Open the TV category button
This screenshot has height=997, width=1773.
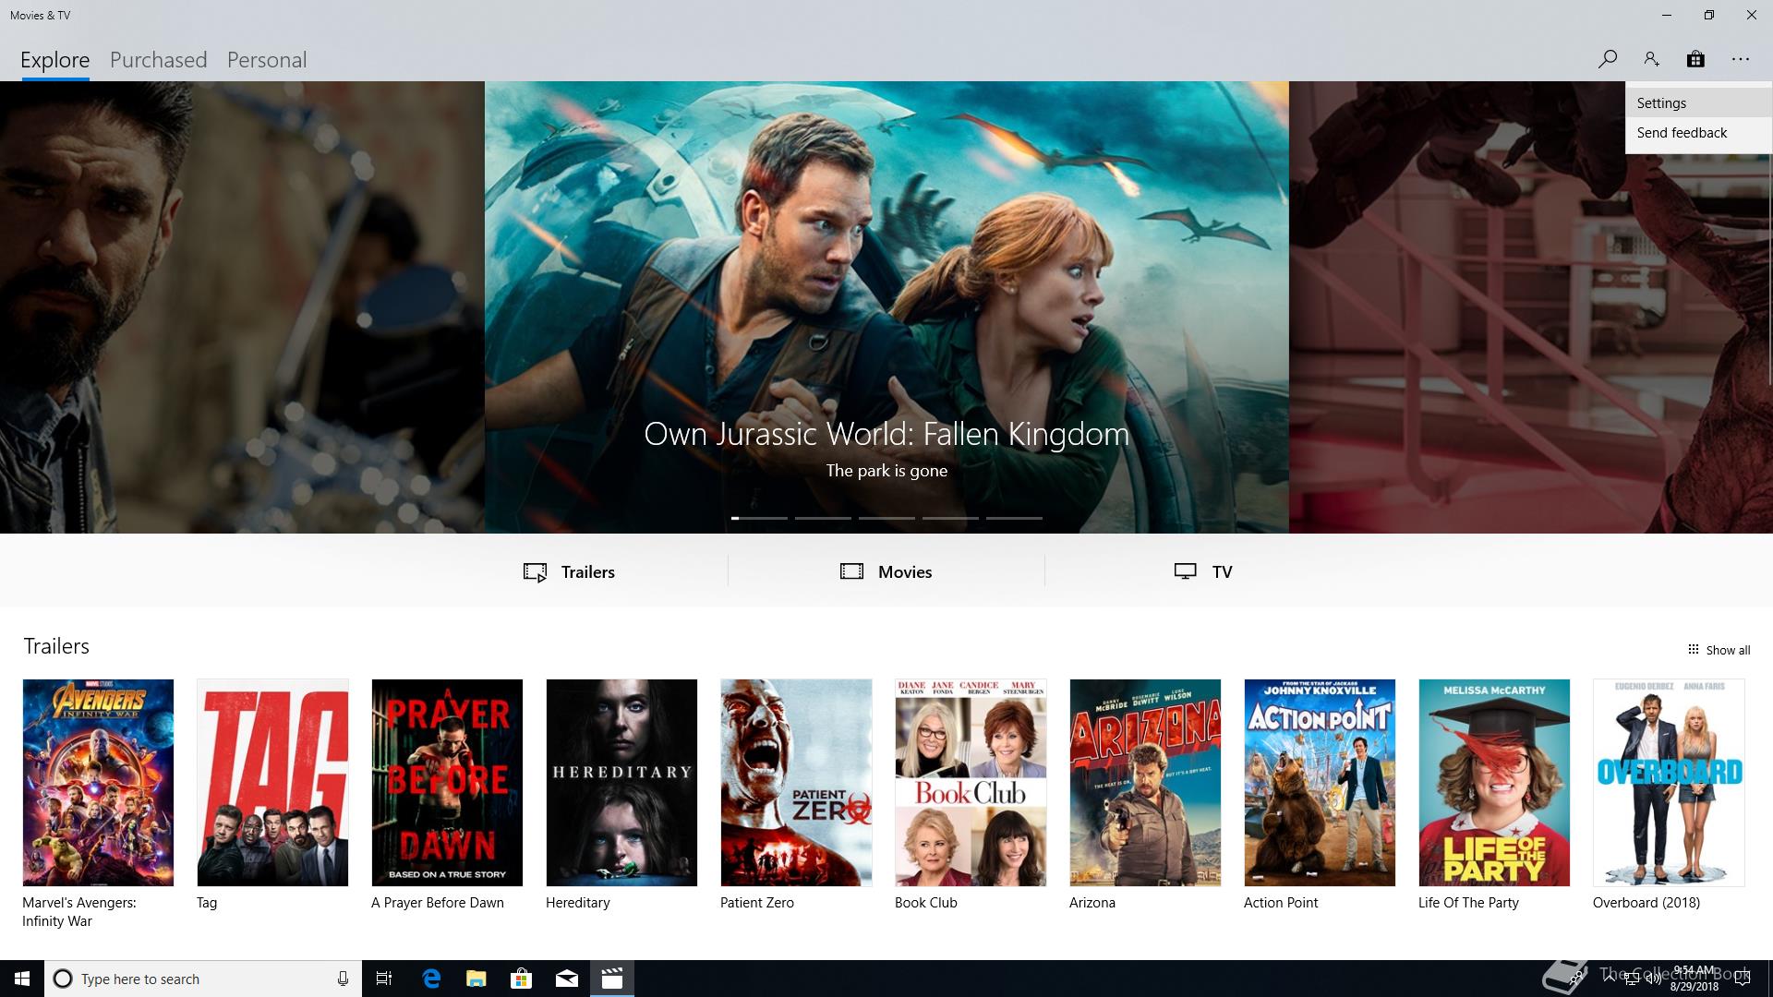pyautogui.click(x=1203, y=571)
